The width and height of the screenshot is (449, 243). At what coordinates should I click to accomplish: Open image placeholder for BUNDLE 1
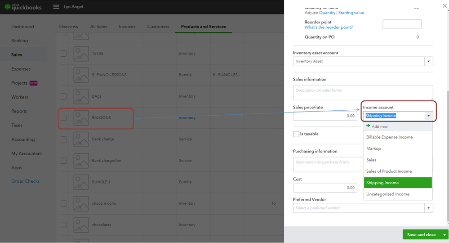81,182
